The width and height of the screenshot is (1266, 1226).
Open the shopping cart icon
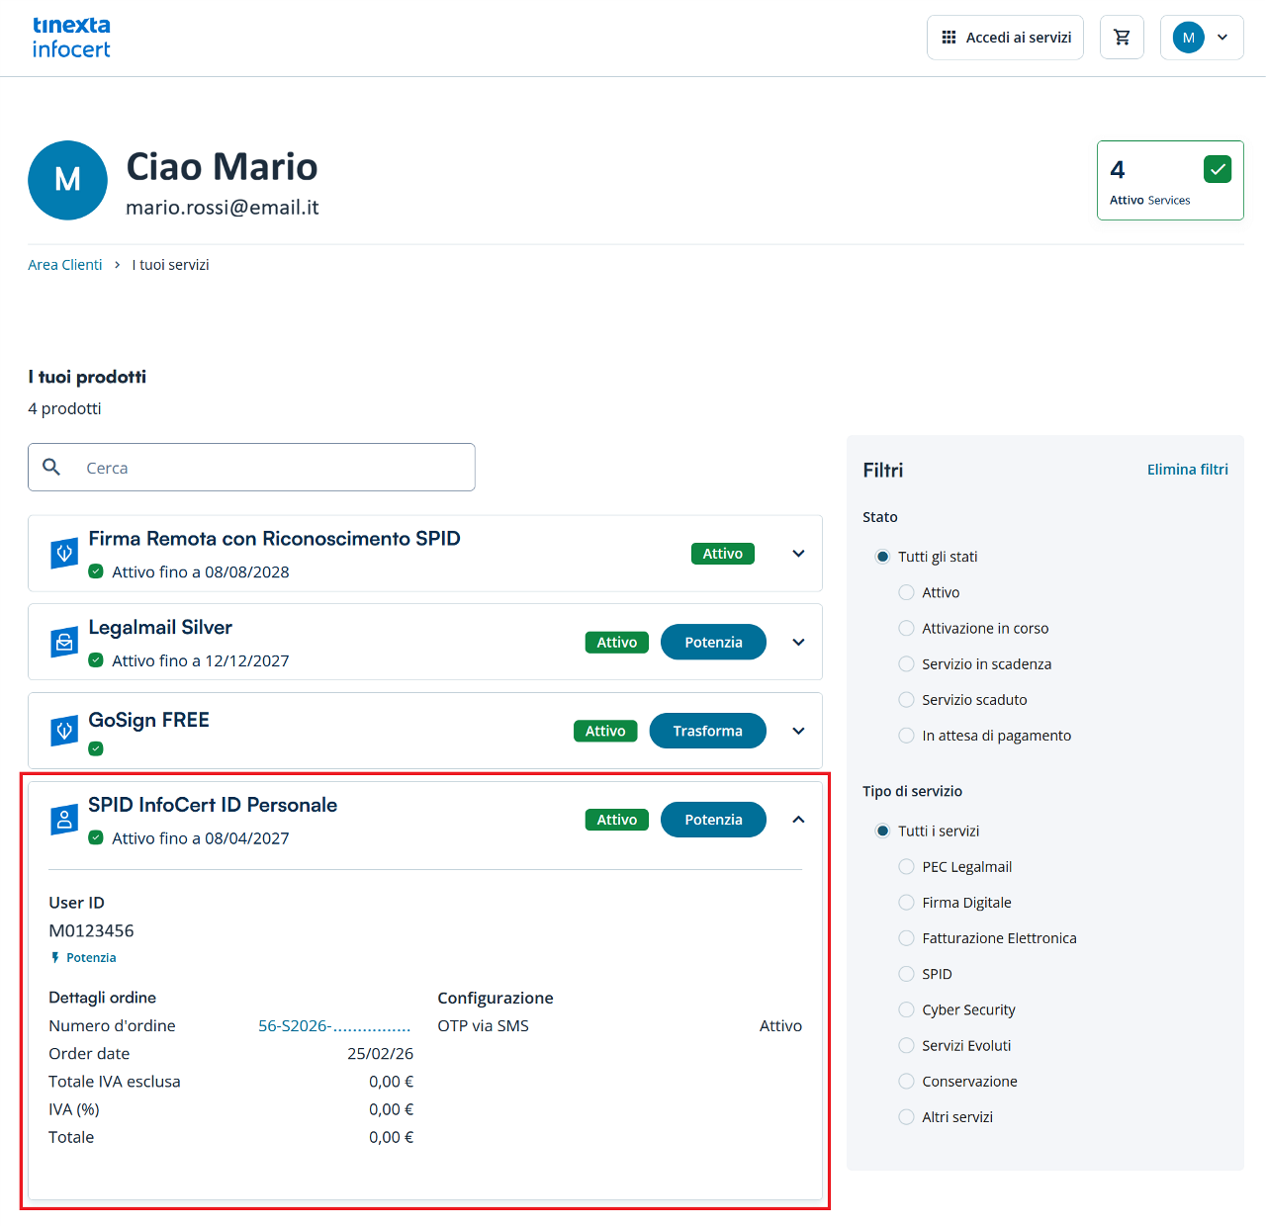click(1122, 38)
